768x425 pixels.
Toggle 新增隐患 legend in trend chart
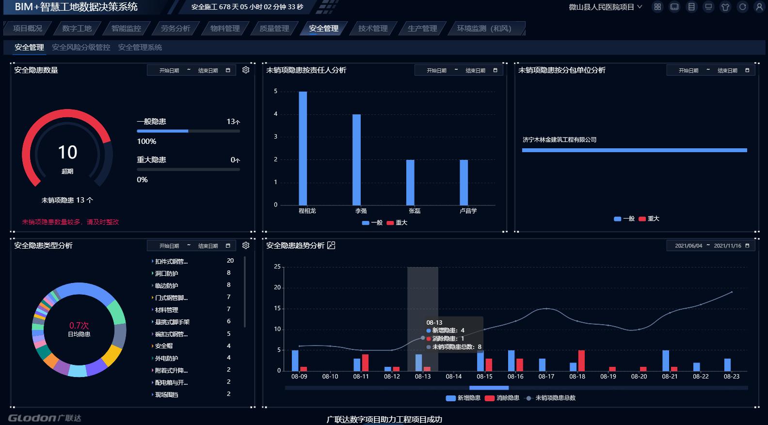tap(463, 398)
